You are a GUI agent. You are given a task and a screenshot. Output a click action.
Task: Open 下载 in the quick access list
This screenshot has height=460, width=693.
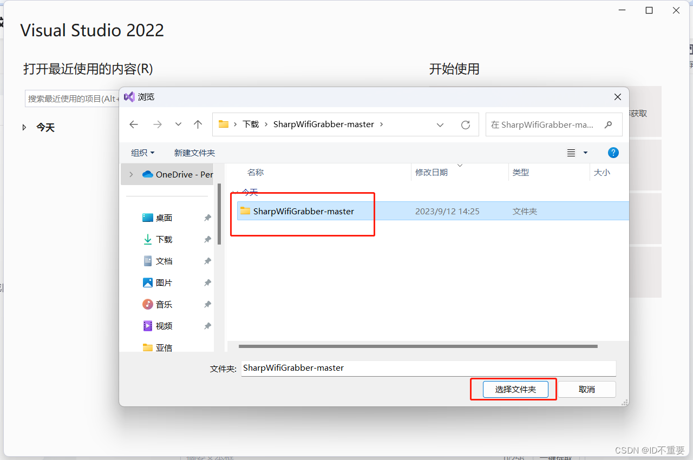(157, 239)
